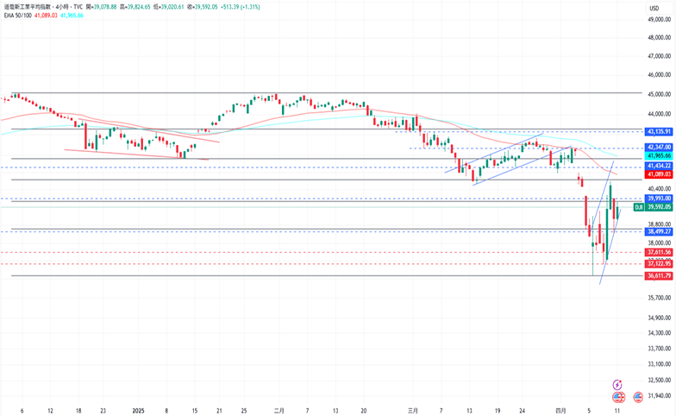Click the DJI symbol tag on the price axis

(639, 207)
